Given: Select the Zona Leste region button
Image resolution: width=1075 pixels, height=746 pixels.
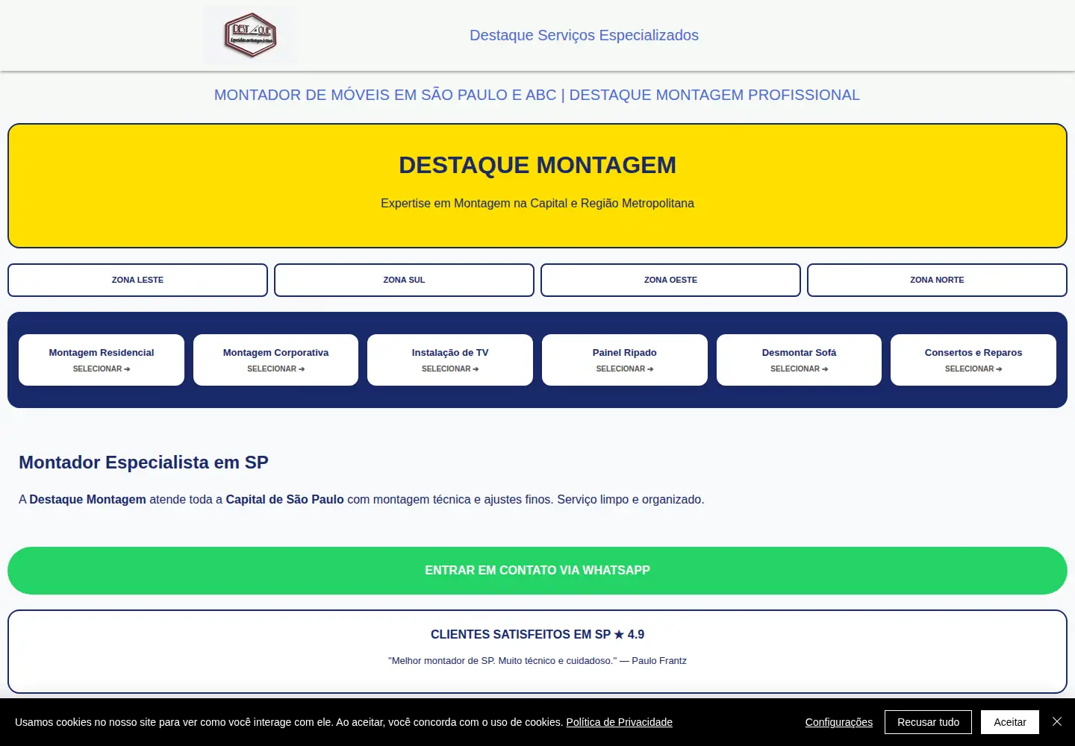Looking at the screenshot, I should coord(137,280).
